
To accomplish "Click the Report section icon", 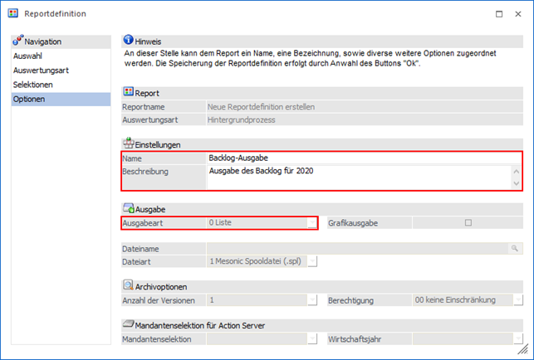I will pyautogui.click(x=129, y=93).
